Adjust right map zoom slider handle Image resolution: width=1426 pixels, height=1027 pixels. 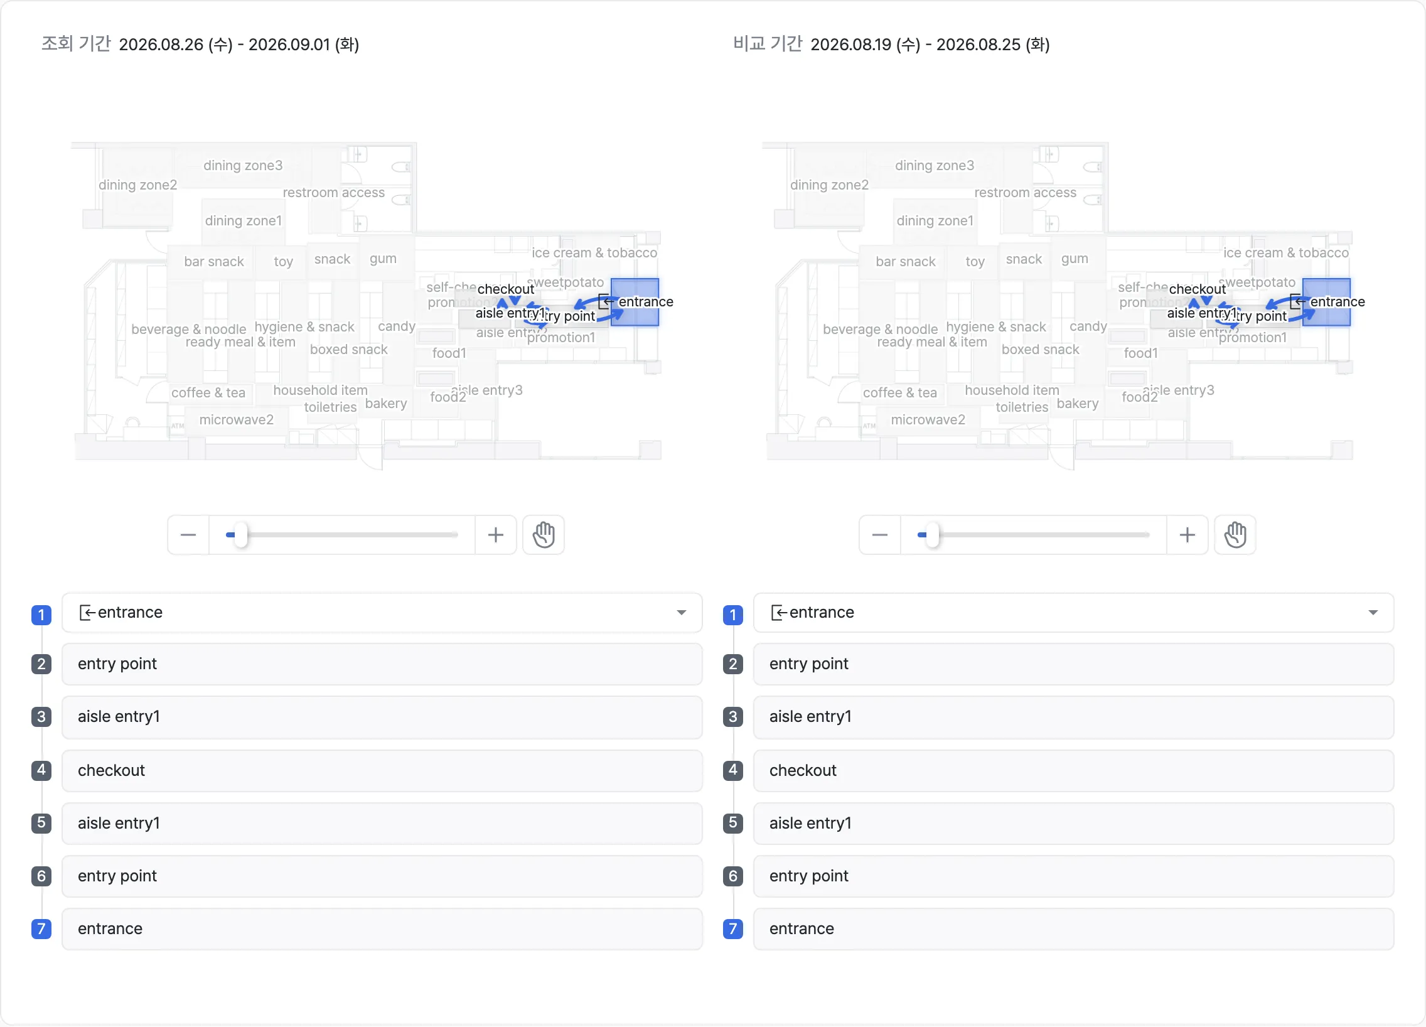point(933,535)
